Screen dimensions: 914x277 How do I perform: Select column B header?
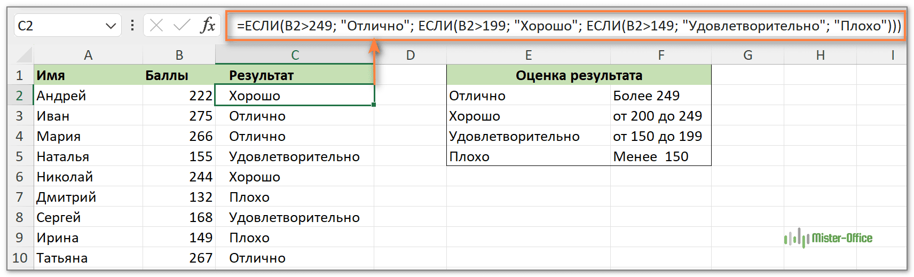(179, 55)
